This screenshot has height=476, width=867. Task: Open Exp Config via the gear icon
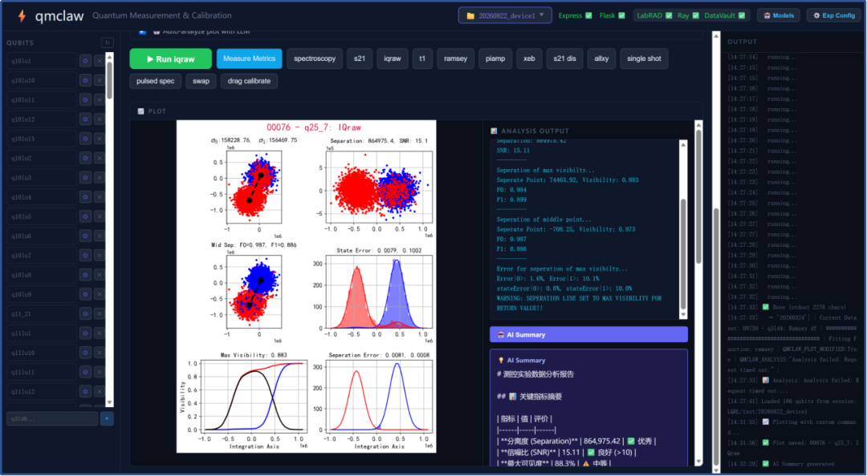pyautogui.click(x=833, y=15)
